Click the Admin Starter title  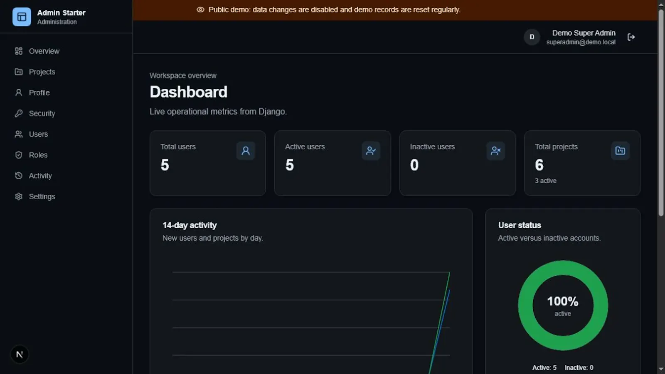point(62,13)
